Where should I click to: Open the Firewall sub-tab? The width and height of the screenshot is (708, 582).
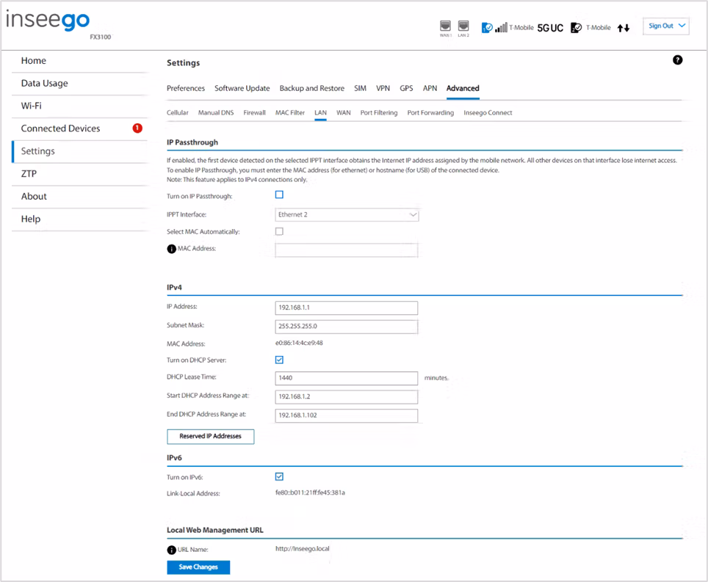pos(255,113)
